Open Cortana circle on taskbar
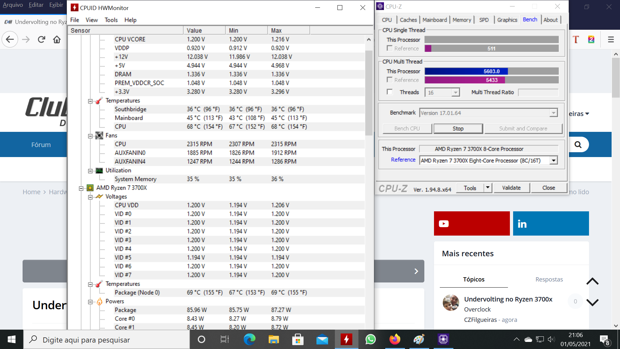 (x=201, y=339)
